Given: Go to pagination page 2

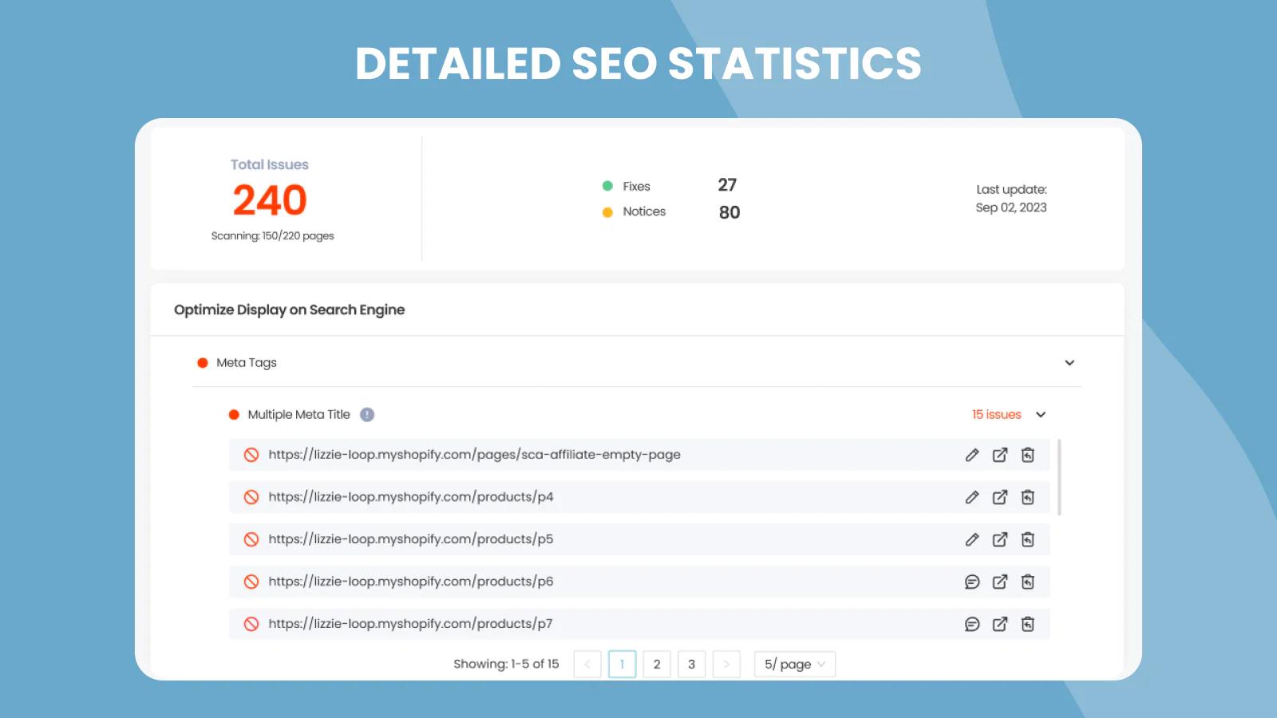Looking at the screenshot, I should pyautogui.click(x=657, y=664).
